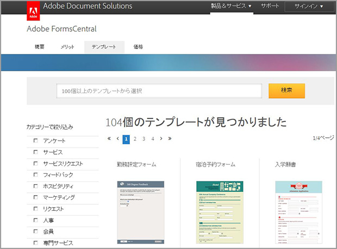Toggle the リクエスト checkbox
337x249 pixels.
click(36, 209)
